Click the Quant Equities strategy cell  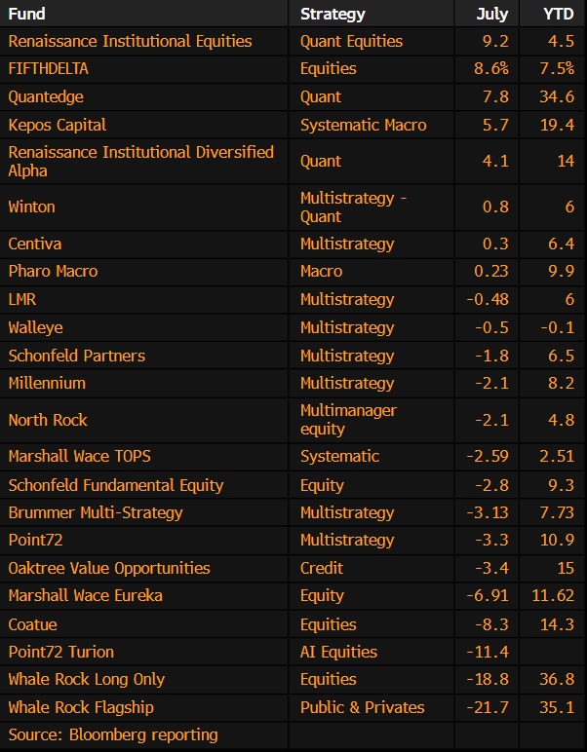(352, 41)
